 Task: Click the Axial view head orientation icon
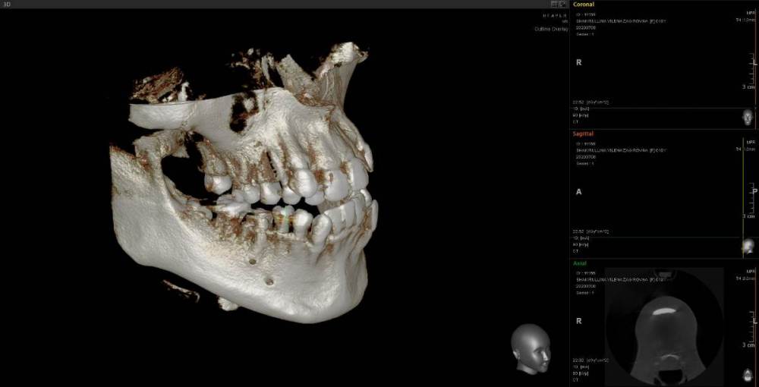[x=748, y=376]
